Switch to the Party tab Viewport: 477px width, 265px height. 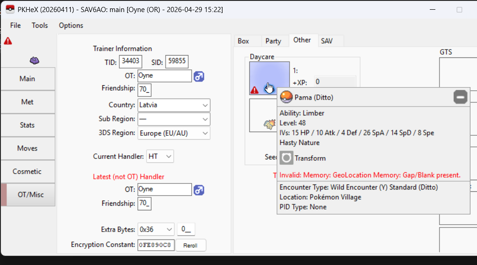273,41
